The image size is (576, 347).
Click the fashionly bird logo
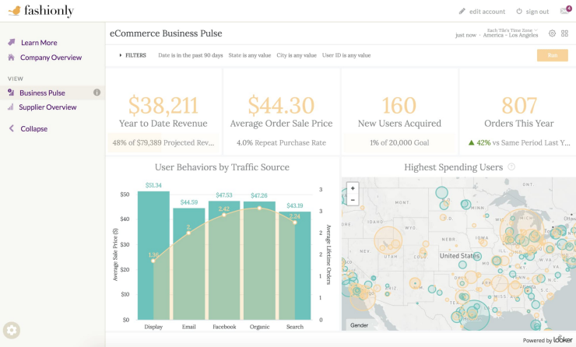pyautogui.click(x=15, y=11)
